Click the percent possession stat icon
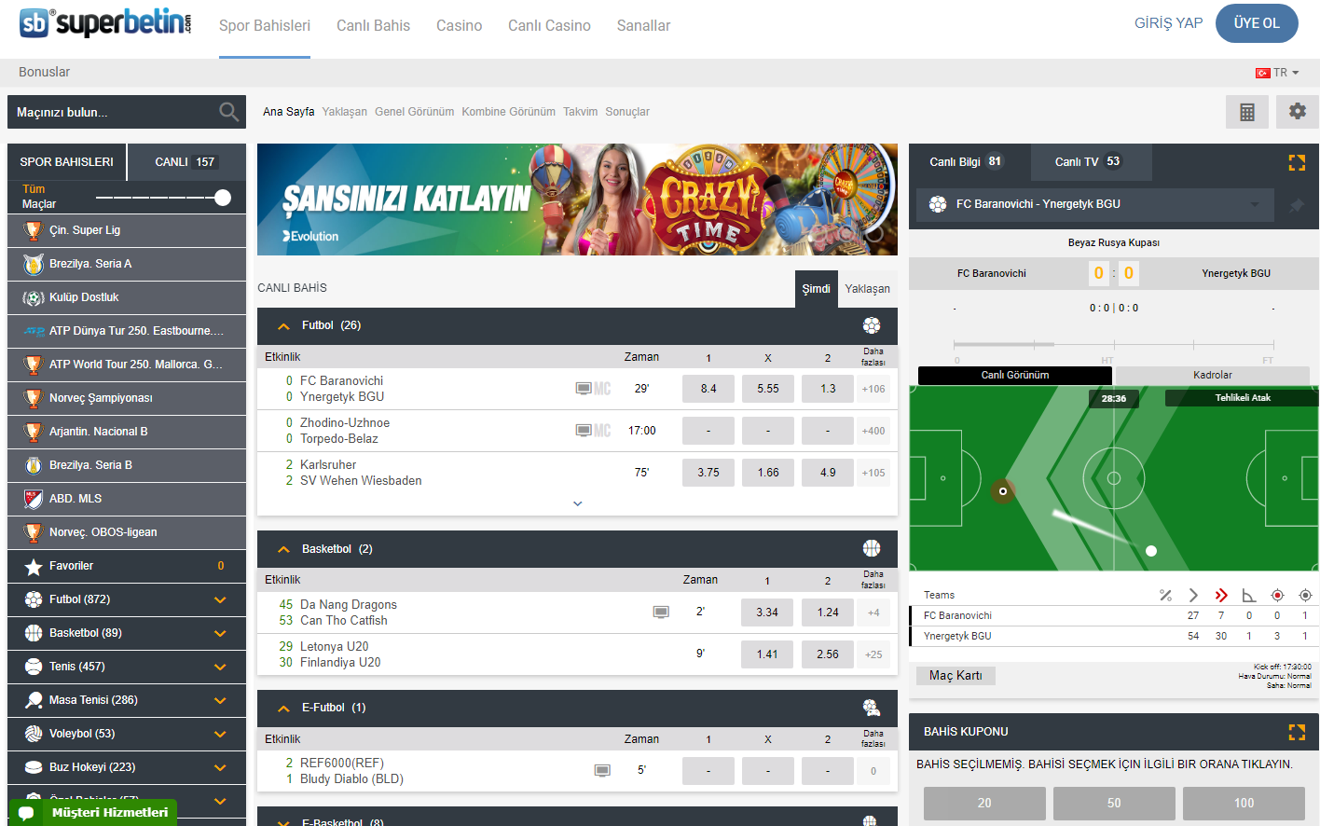Screen dimensions: 1320x826 coord(1165,595)
